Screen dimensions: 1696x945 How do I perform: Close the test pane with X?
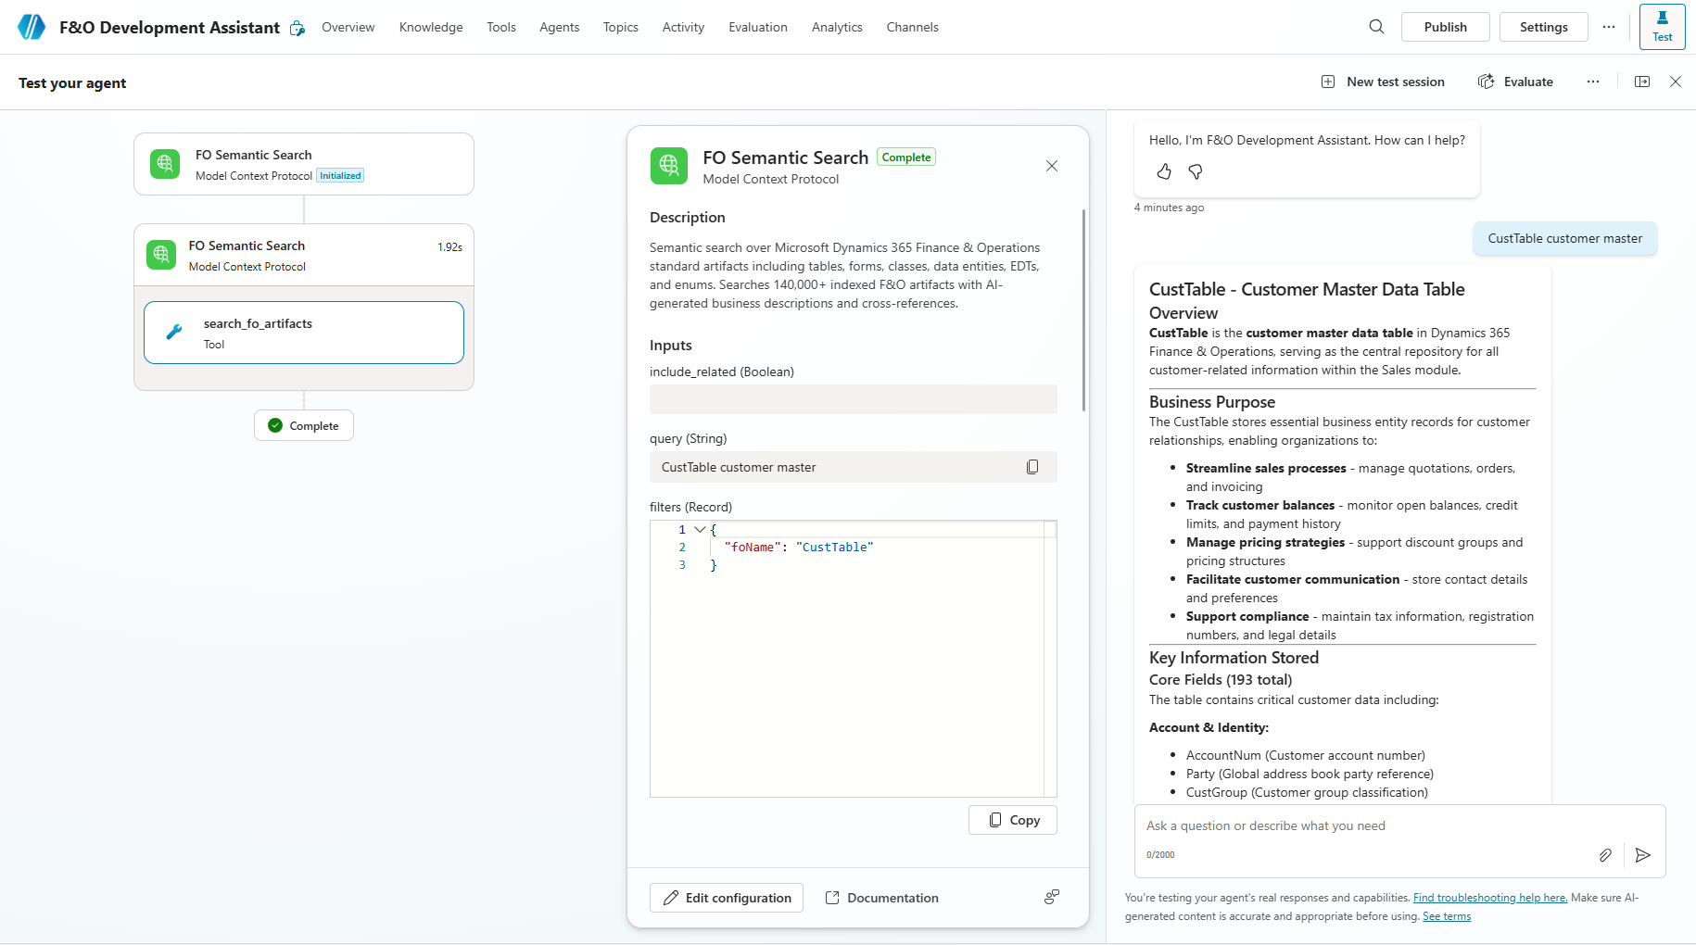click(x=1676, y=82)
